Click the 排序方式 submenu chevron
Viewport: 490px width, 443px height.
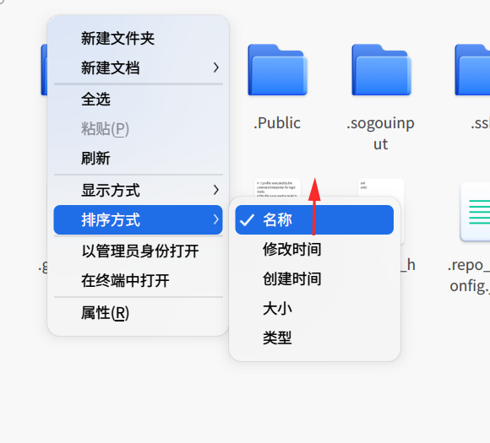point(216,219)
